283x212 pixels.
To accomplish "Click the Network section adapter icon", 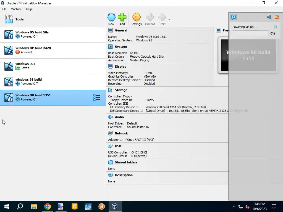I will click(110, 133).
